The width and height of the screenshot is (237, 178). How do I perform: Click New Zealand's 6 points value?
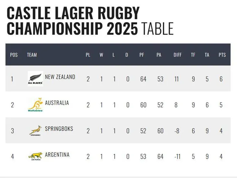tap(221, 79)
